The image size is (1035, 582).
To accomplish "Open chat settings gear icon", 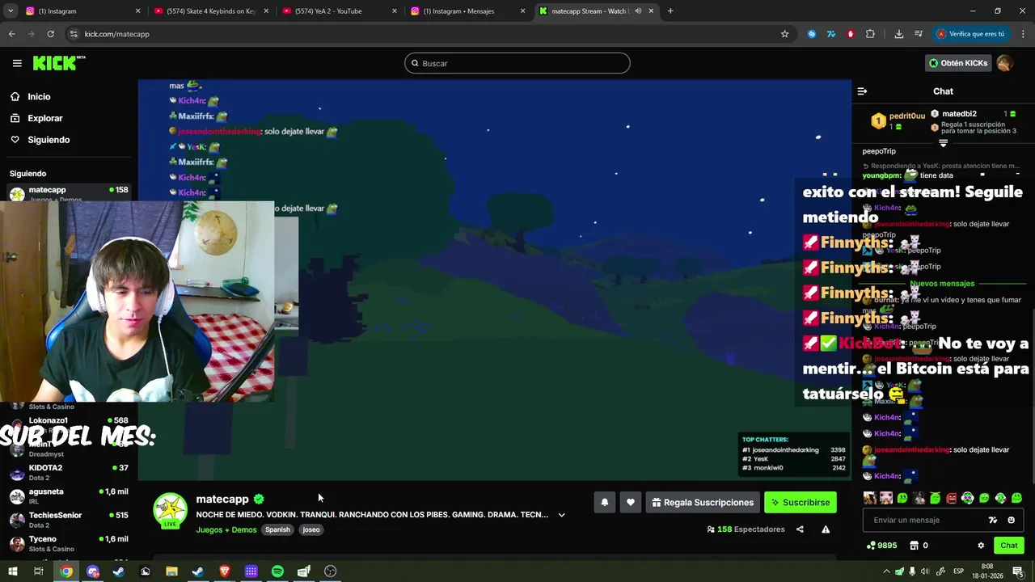I will click(981, 546).
